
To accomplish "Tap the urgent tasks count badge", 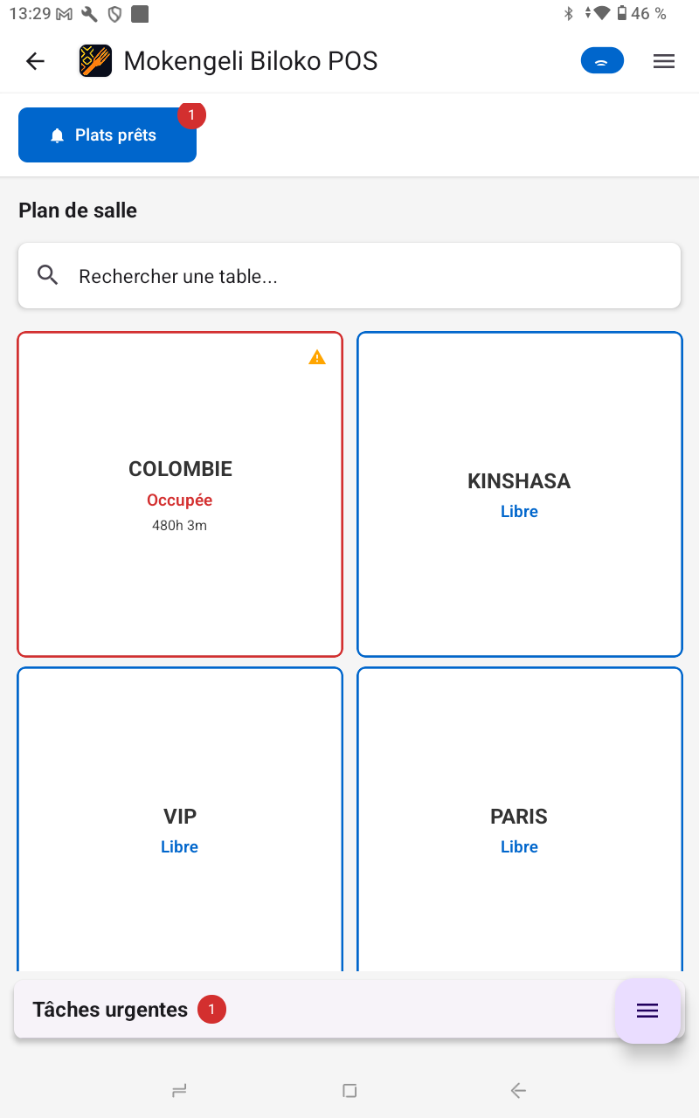I will click(211, 1009).
